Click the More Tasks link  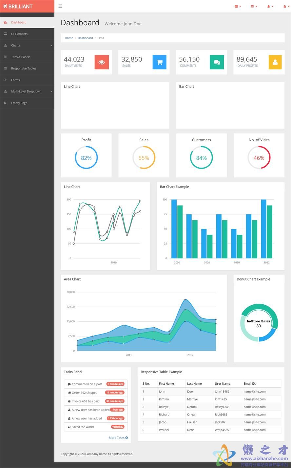coord(118,437)
